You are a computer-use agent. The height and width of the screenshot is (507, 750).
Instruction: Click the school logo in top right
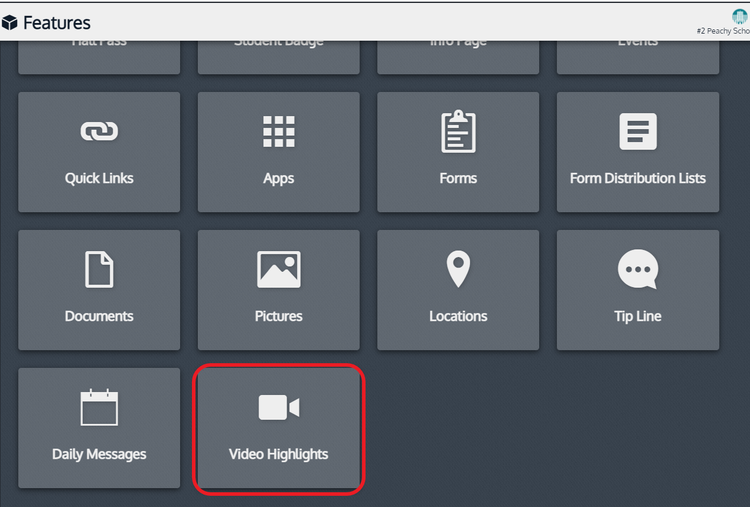pyautogui.click(x=740, y=17)
